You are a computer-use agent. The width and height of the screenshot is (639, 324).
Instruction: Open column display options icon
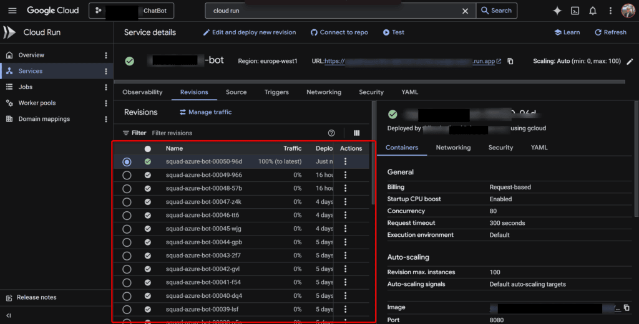356,133
